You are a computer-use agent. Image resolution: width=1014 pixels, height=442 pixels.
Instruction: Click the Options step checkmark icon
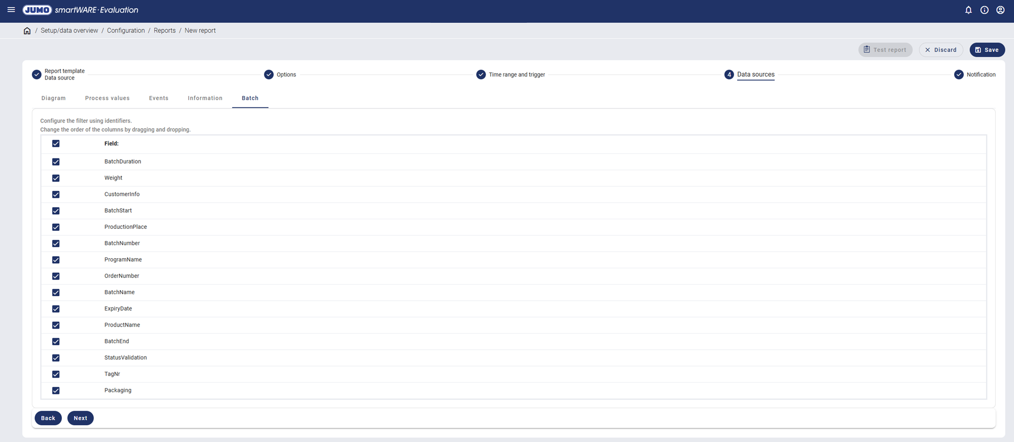pos(269,74)
